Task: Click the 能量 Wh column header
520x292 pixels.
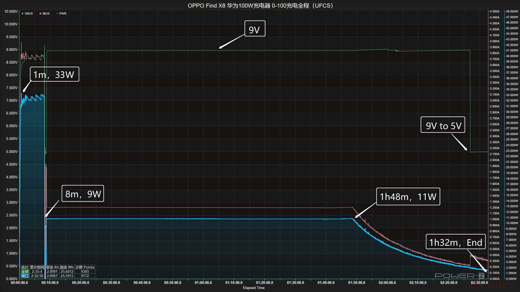Action: 67,267
